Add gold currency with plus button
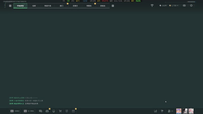 pos(178,6)
